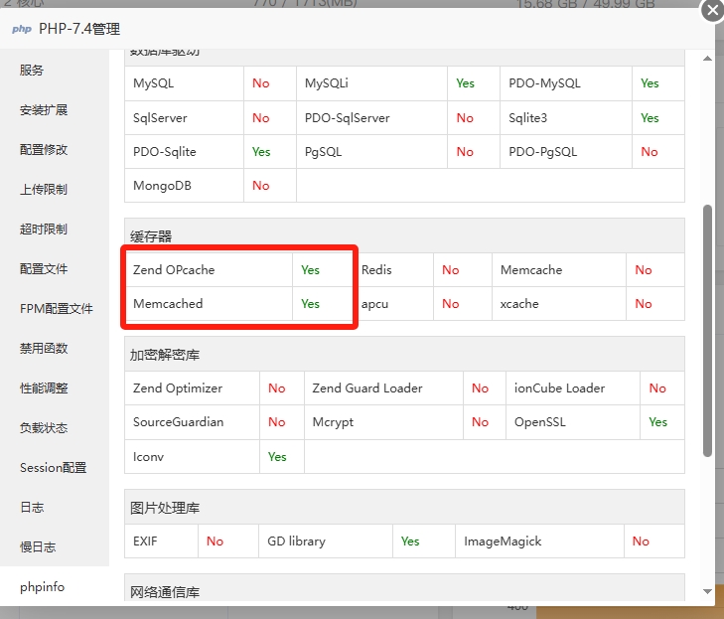This screenshot has height=619, width=724.
Task: Click the php logo icon in title
Action: coord(22,29)
